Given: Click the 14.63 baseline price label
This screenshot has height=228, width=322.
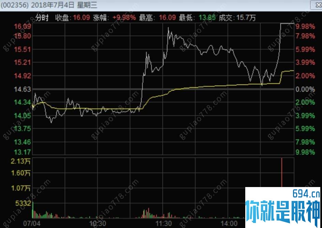Looking at the screenshot, I should click(23, 89).
